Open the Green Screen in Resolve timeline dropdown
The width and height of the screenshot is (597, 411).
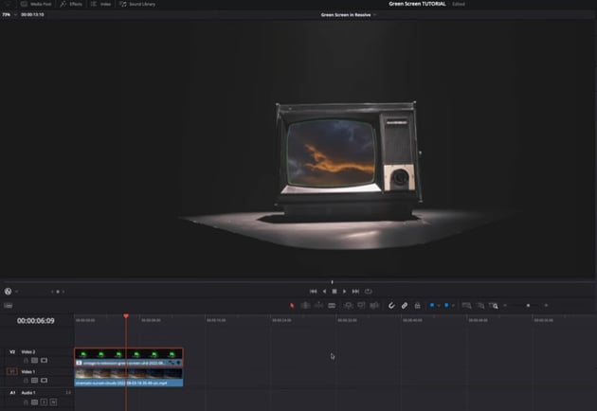[x=349, y=15]
